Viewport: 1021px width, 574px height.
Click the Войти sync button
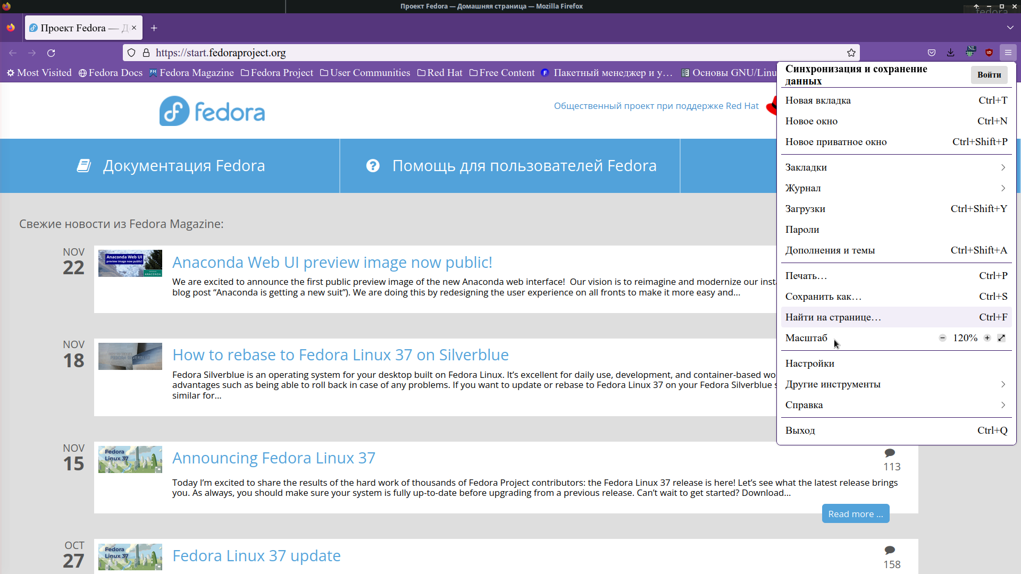[989, 75]
